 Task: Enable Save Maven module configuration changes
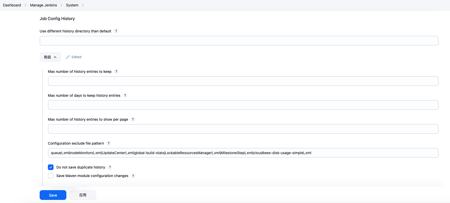[x=51, y=176]
